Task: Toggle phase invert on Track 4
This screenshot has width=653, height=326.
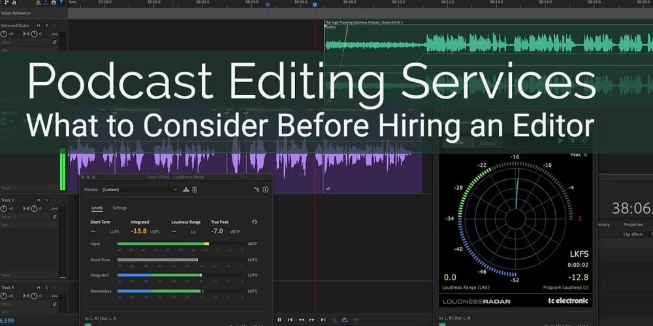Action: click(x=54, y=304)
